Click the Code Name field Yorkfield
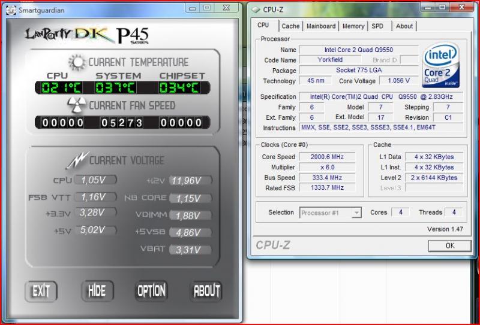480x325 pixels. click(x=330, y=60)
